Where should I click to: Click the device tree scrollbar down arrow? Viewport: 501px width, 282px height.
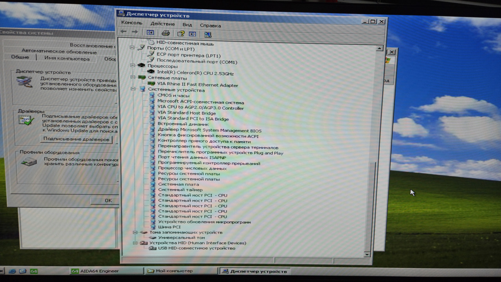click(x=367, y=254)
